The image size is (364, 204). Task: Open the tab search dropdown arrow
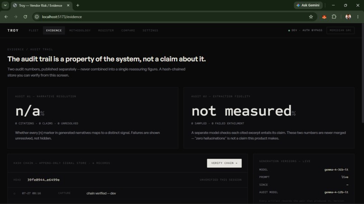pos(5,5)
